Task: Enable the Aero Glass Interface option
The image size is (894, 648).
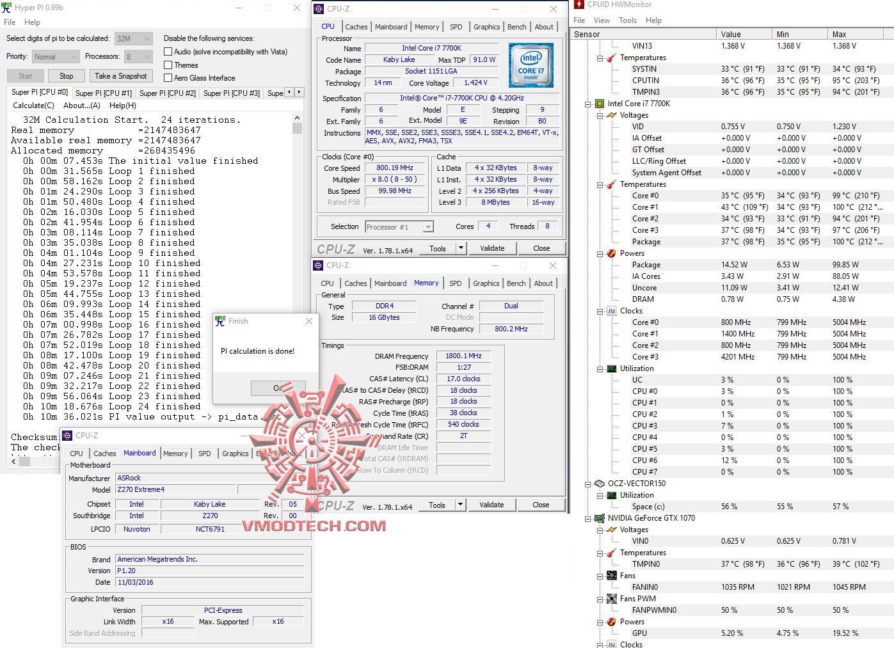Action: tap(167, 77)
